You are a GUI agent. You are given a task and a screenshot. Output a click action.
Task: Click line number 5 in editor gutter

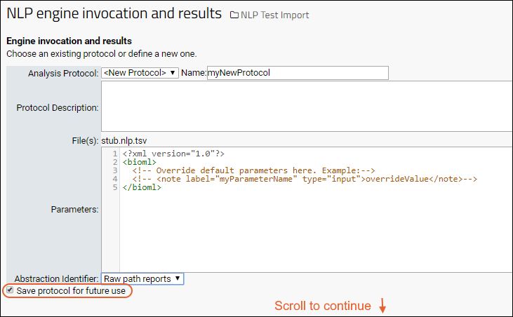coord(115,187)
